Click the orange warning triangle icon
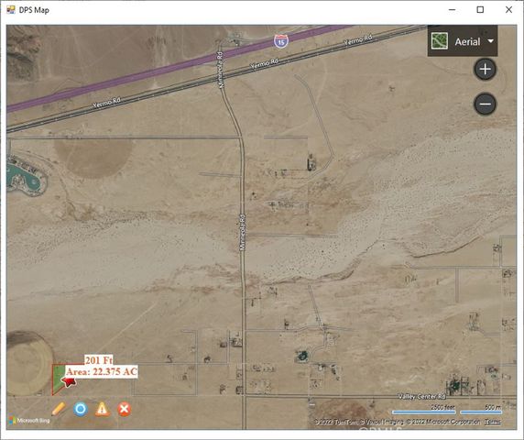The image size is (524, 440). [103, 409]
